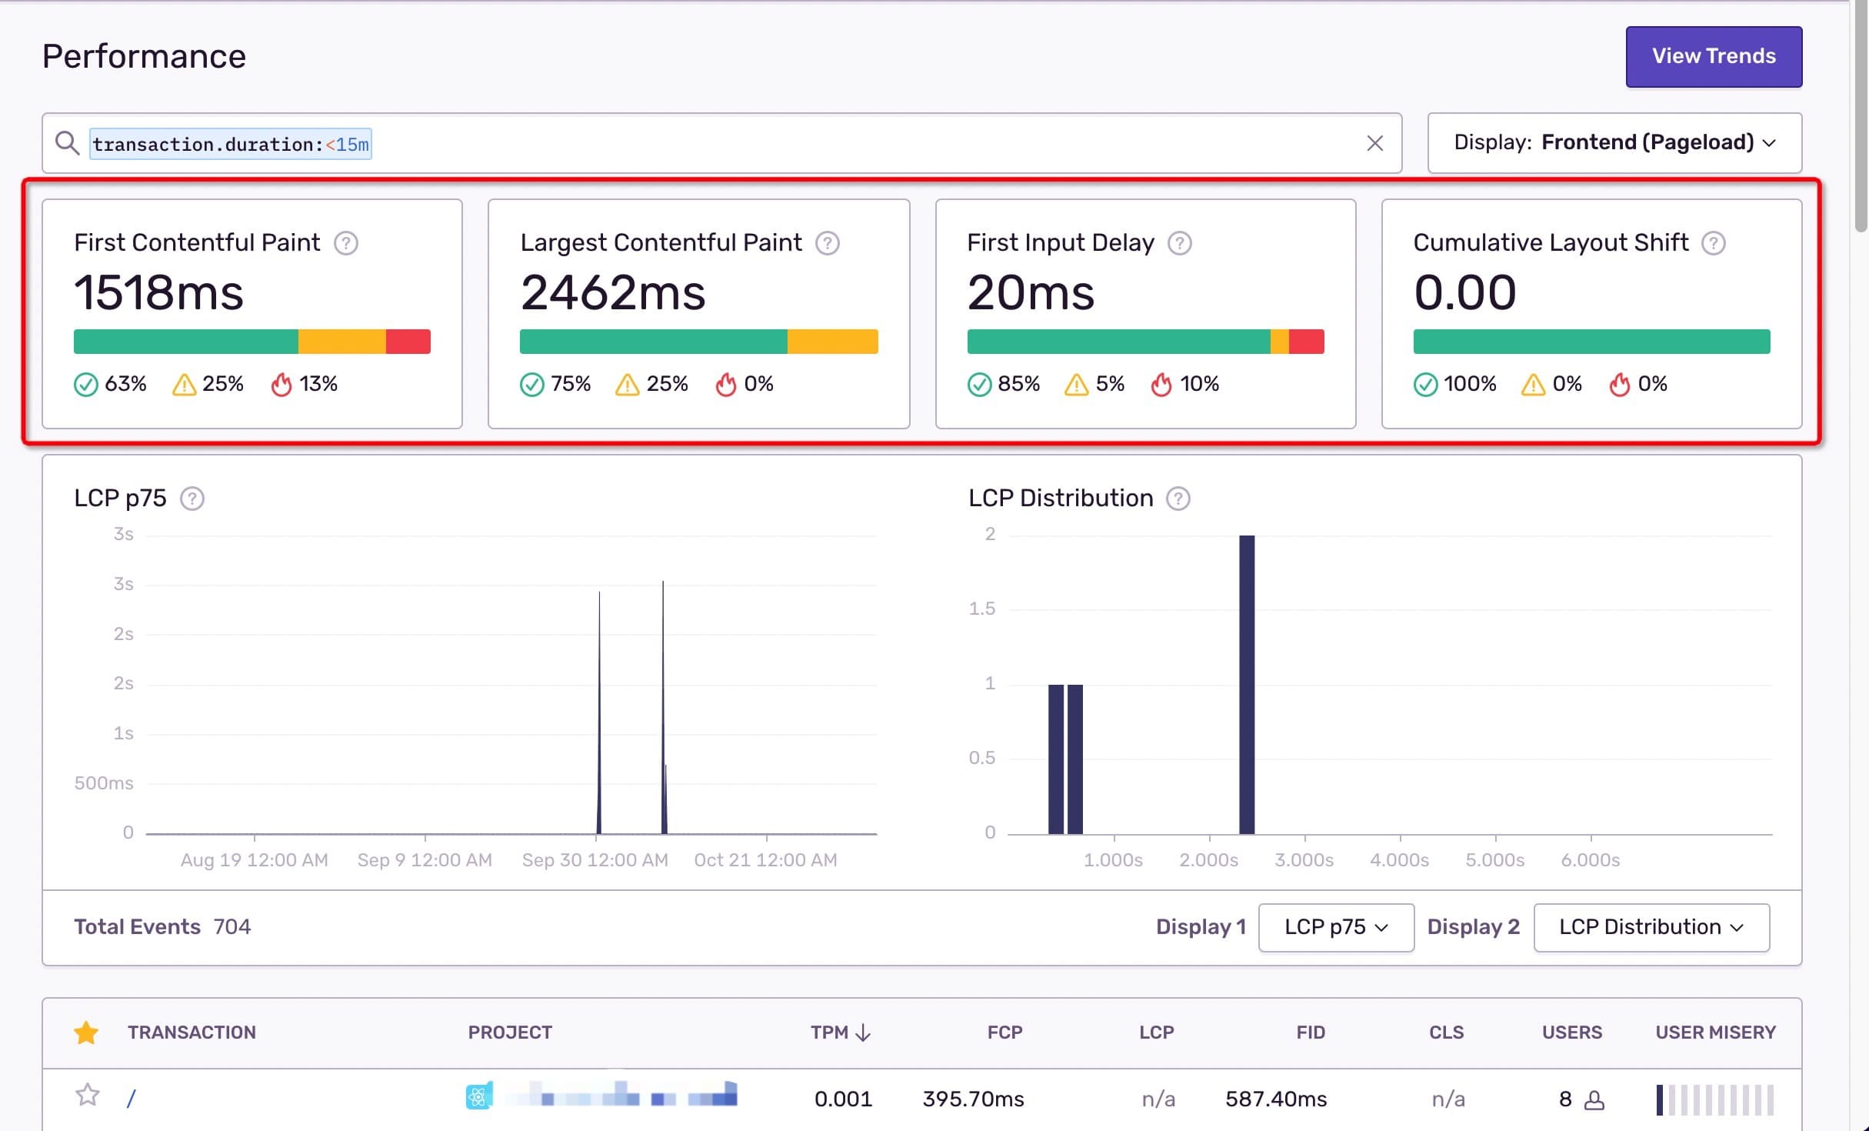Clear the search query with X
Screen dimensions: 1869x1131
[x=1374, y=143]
